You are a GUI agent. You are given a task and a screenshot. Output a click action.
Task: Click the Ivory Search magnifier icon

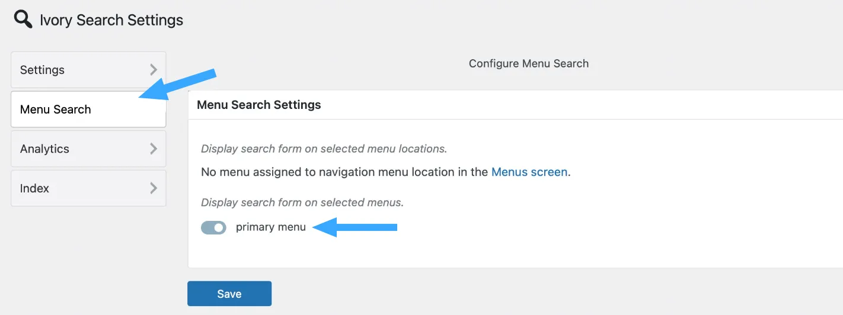pos(23,19)
